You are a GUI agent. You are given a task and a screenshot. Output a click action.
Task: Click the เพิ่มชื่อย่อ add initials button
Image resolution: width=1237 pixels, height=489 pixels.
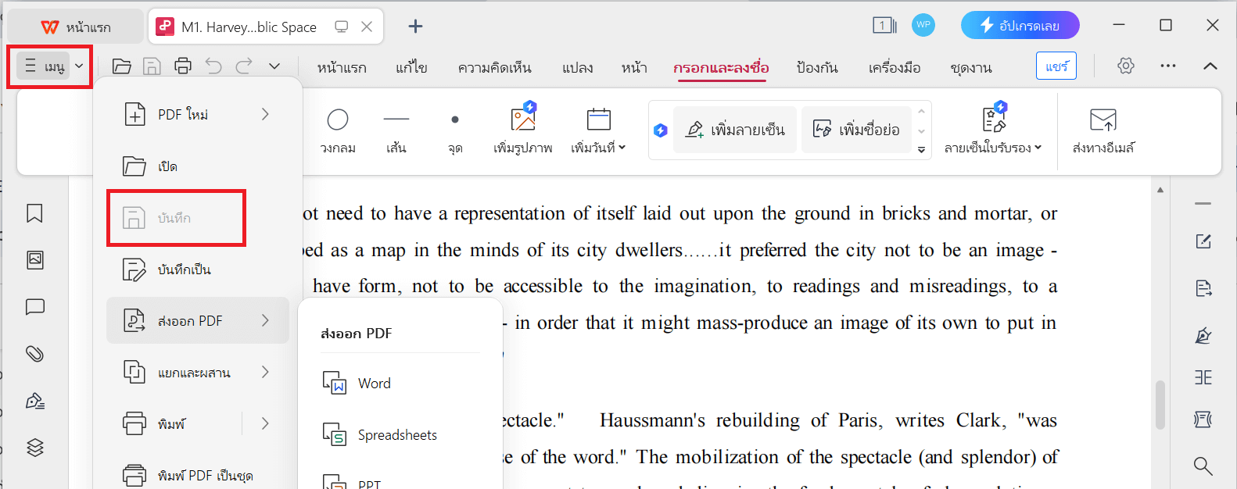click(857, 129)
